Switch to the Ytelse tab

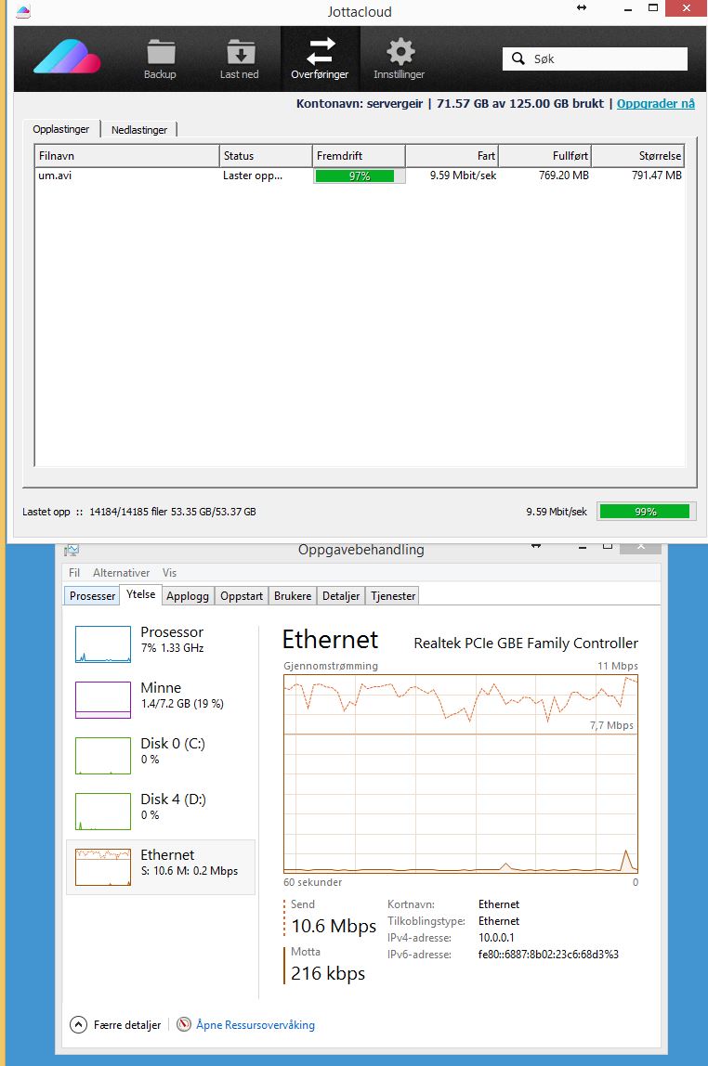pos(141,594)
